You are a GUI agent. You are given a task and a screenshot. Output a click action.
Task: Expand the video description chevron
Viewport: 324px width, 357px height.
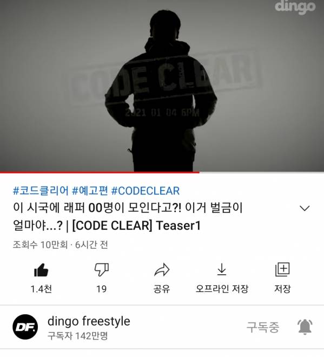[305, 208]
